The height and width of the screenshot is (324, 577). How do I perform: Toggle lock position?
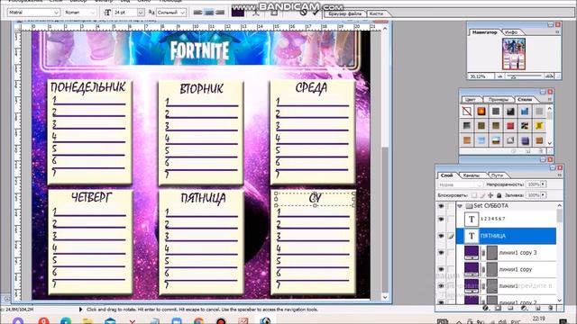pyautogui.click(x=490, y=195)
